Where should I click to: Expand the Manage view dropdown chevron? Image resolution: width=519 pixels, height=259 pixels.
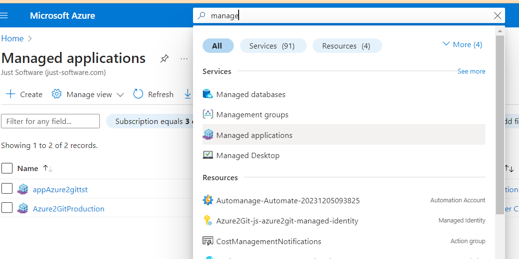(120, 95)
